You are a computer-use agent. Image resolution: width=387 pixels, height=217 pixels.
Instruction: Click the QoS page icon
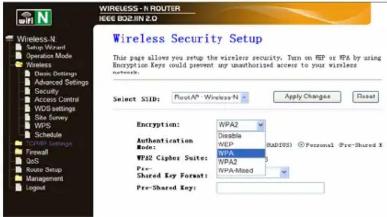(18, 161)
